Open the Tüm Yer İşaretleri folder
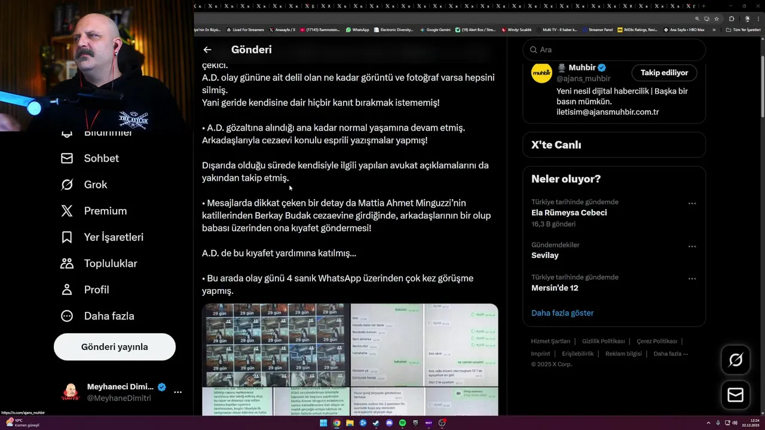 pyautogui.click(x=743, y=30)
